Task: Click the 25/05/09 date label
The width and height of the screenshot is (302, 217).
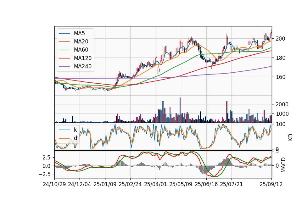Action: click(181, 184)
